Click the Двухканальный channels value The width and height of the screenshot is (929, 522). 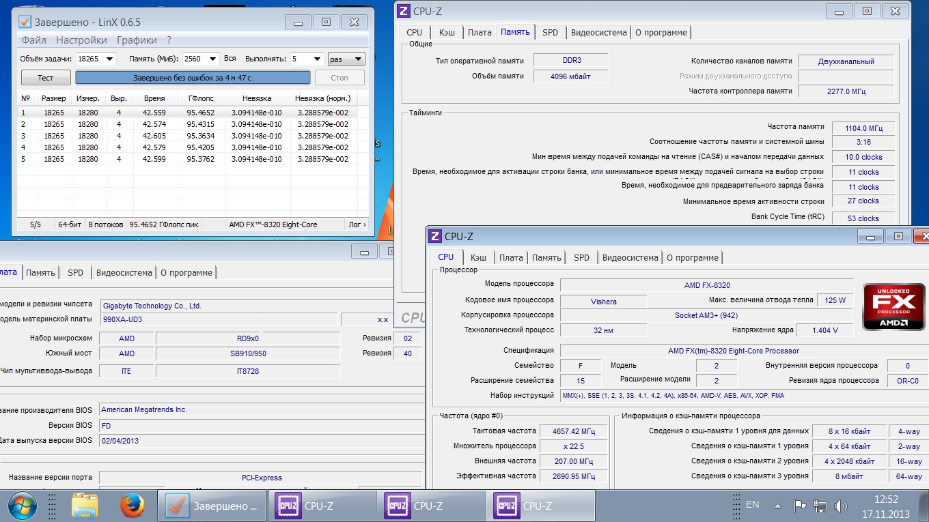[846, 61]
